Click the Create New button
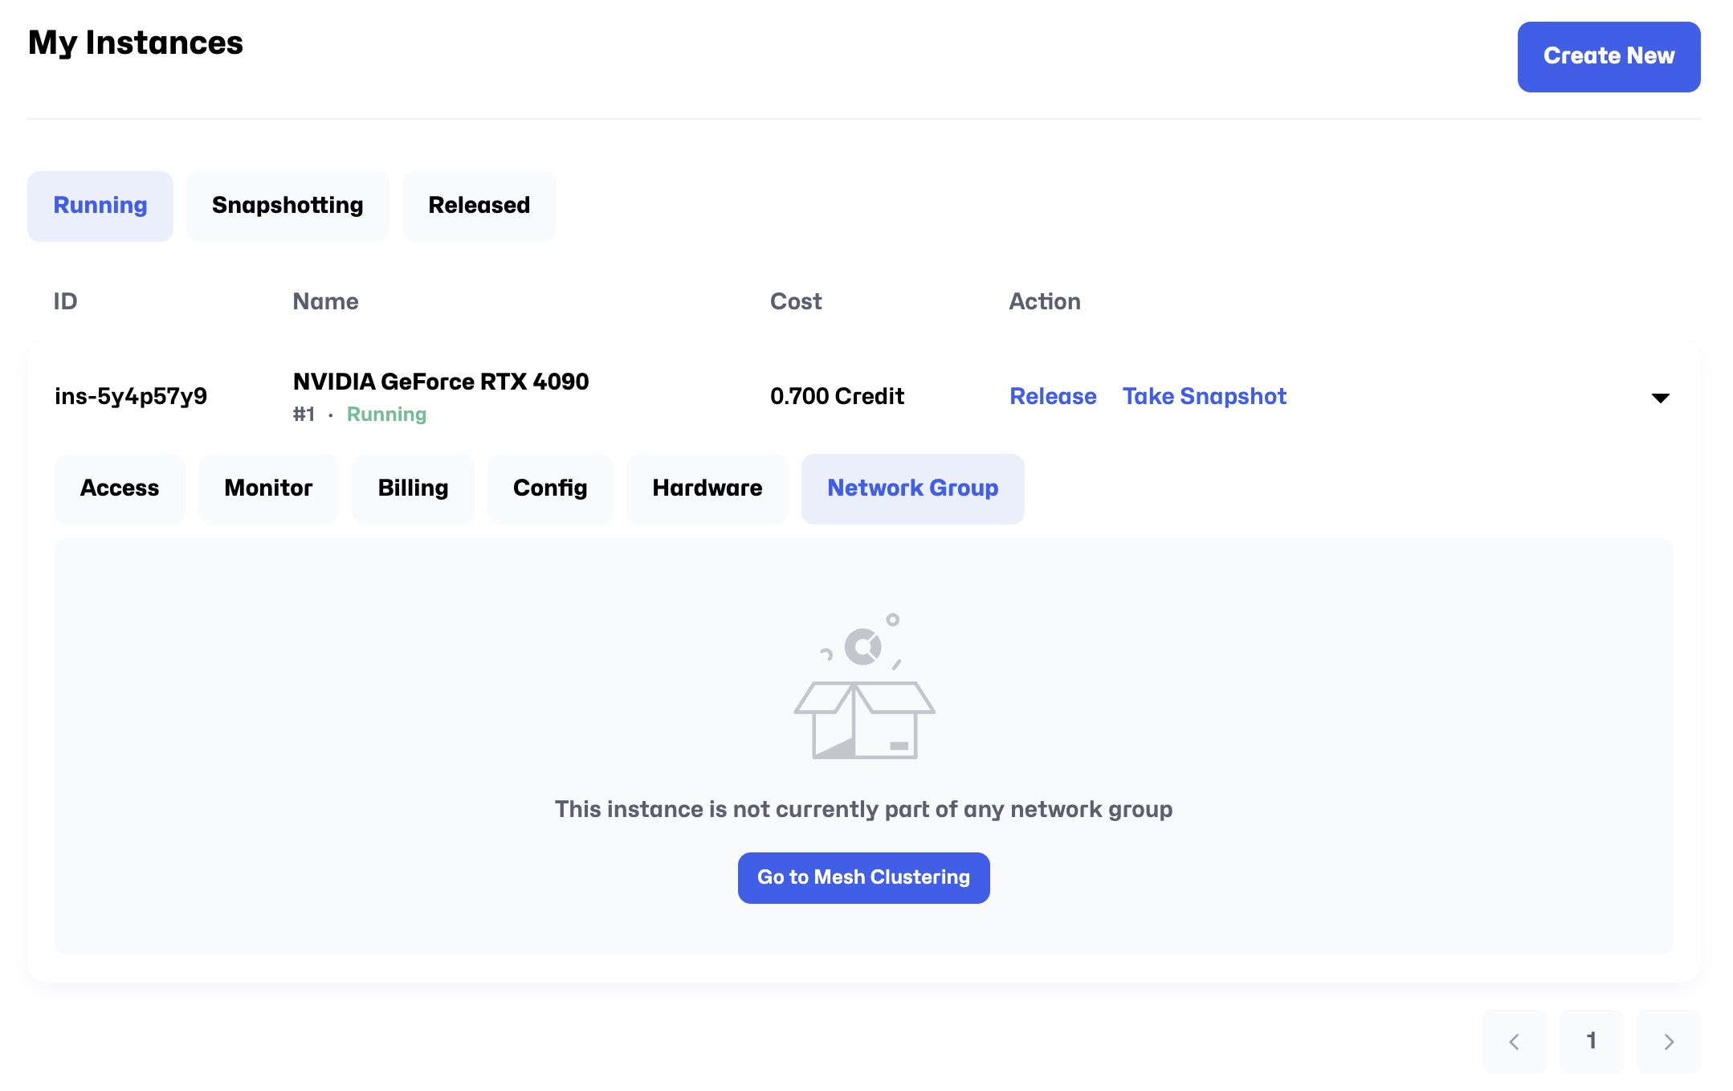 (1608, 56)
